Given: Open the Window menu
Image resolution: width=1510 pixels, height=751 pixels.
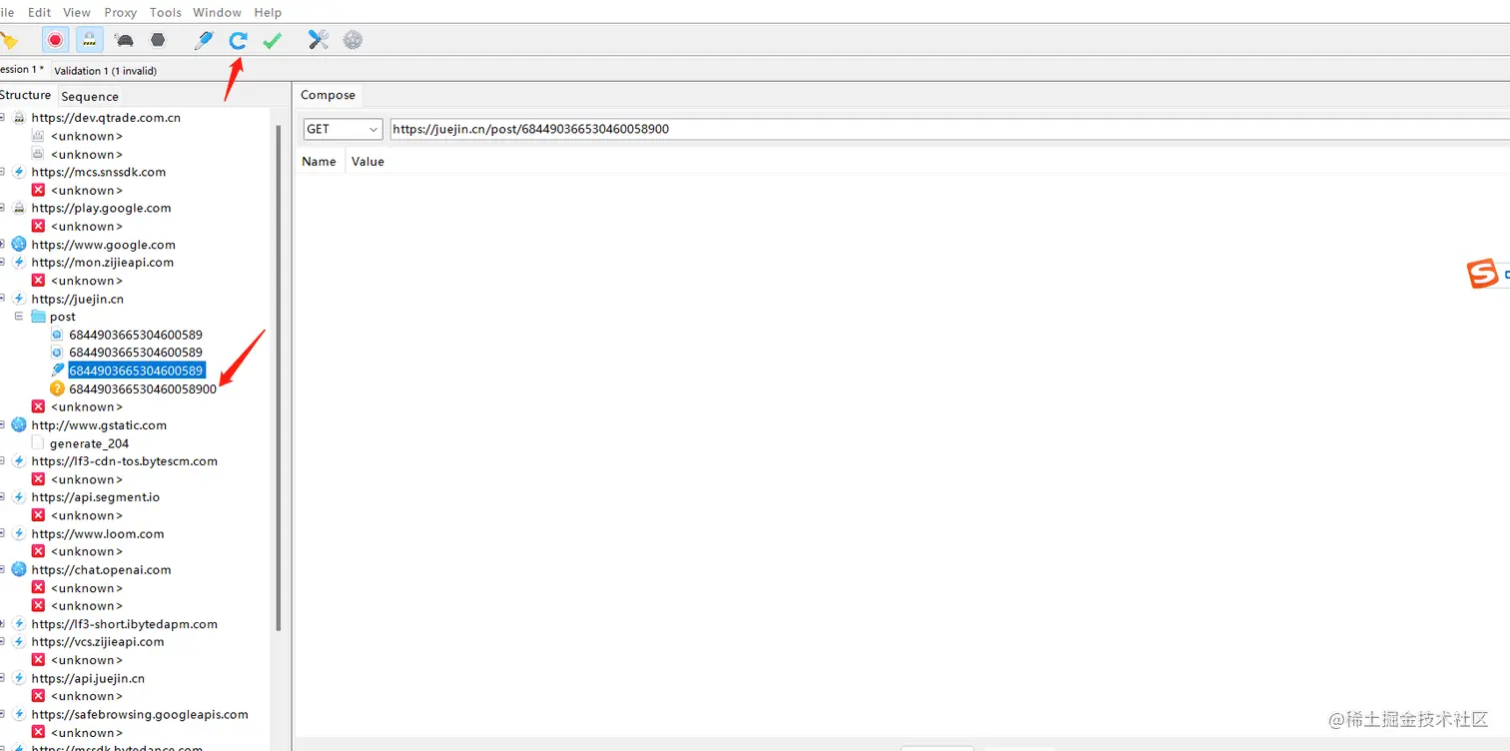Looking at the screenshot, I should click(217, 12).
